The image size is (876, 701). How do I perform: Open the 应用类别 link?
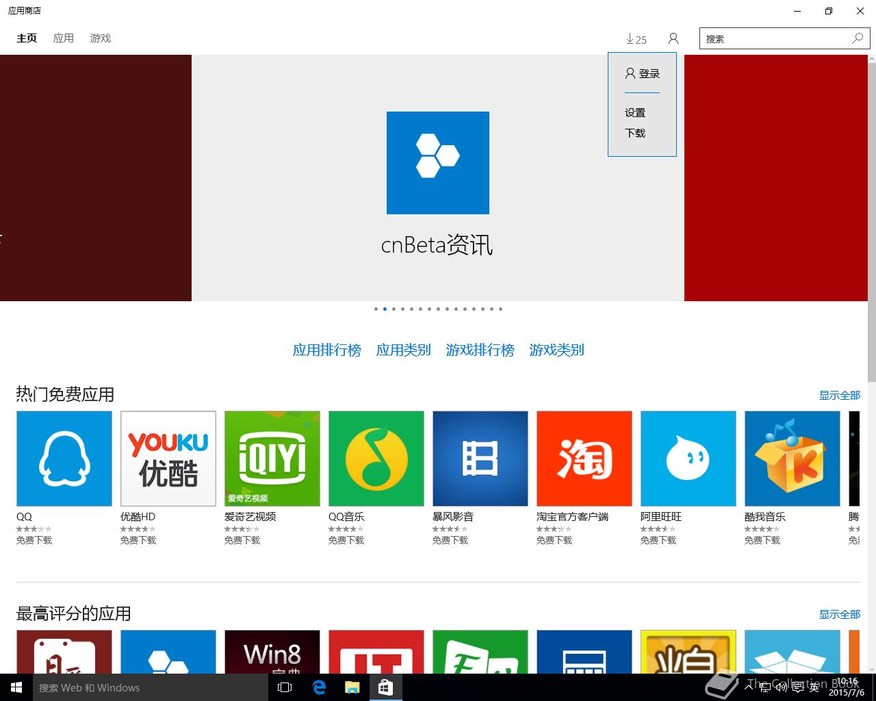click(x=404, y=350)
